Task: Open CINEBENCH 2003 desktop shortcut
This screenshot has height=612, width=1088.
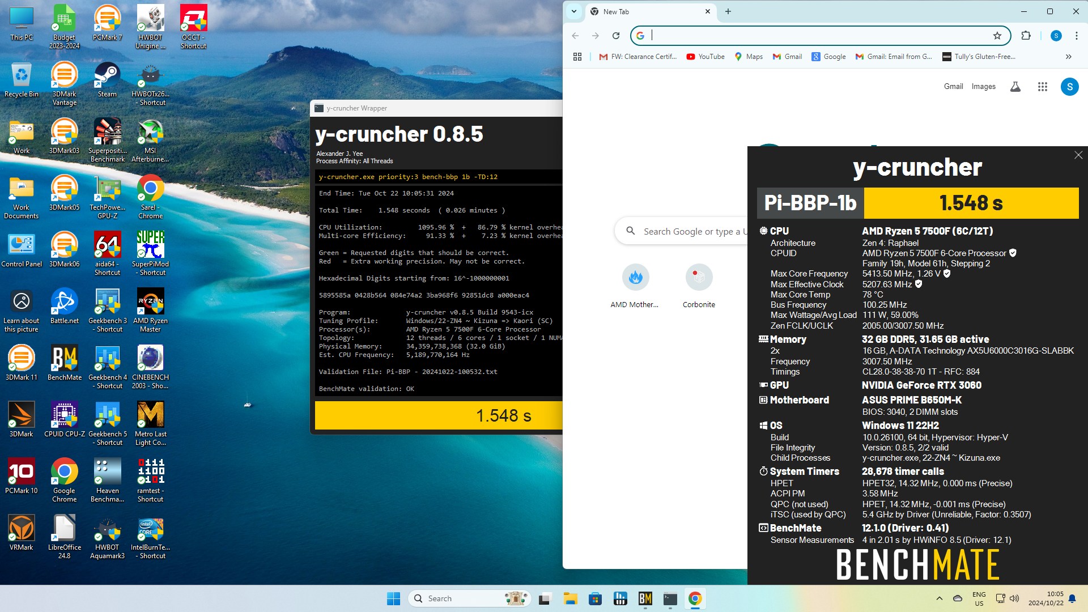Action: pyautogui.click(x=150, y=367)
